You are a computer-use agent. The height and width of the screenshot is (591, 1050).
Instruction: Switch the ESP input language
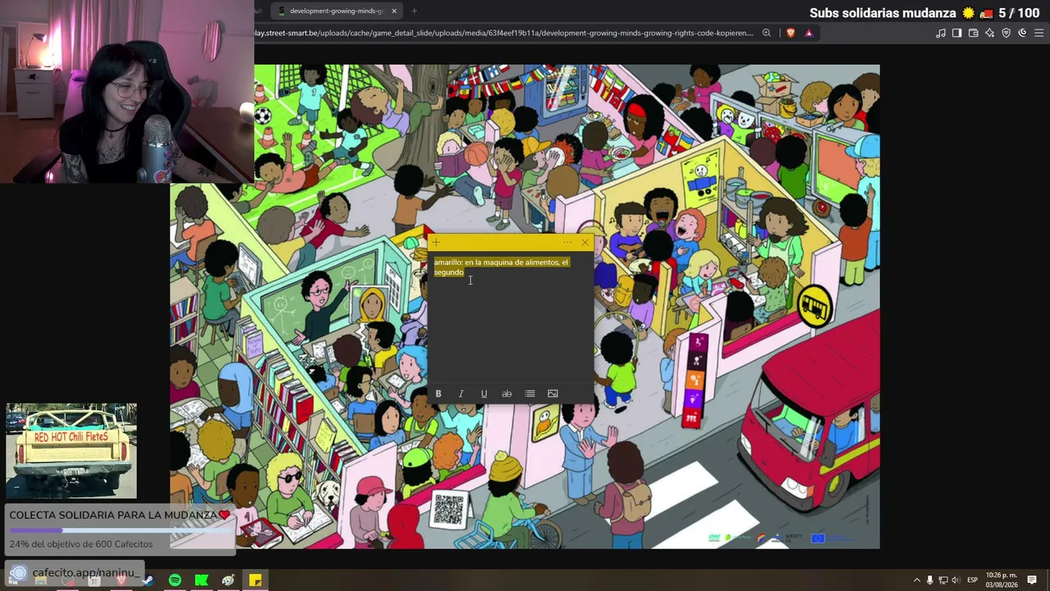coord(972,580)
